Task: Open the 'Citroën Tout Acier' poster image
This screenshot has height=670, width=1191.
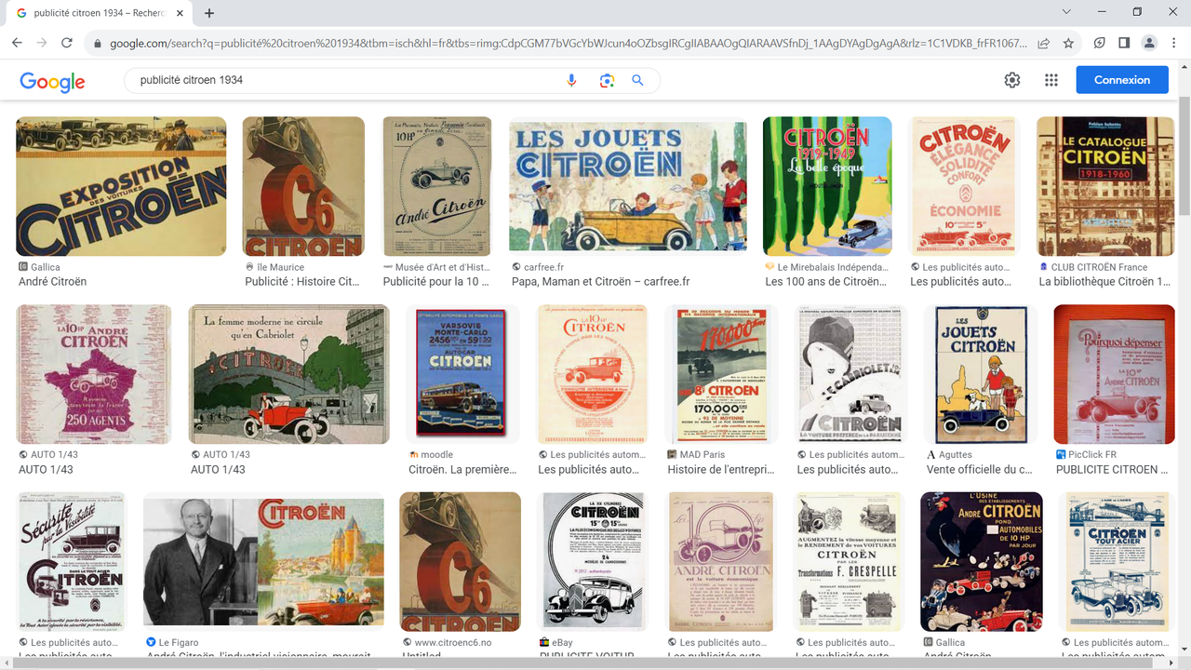Action: click(x=1116, y=562)
